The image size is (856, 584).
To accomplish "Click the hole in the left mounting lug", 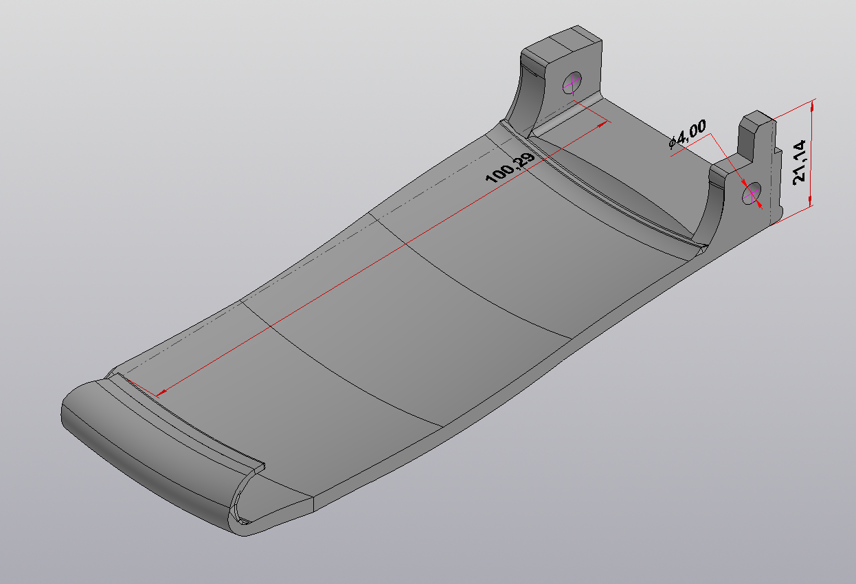I will pyautogui.click(x=572, y=82).
